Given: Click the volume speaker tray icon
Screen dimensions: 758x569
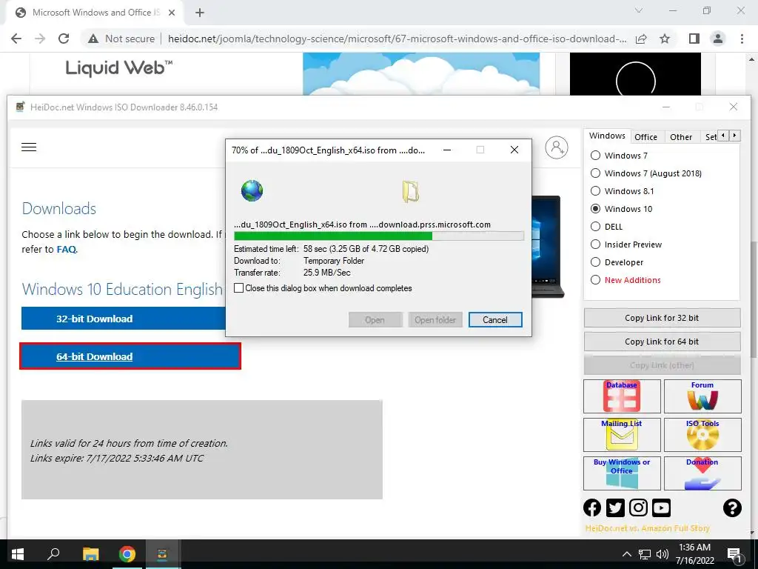Looking at the screenshot, I should pyautogui.click(x=663, y=554).
